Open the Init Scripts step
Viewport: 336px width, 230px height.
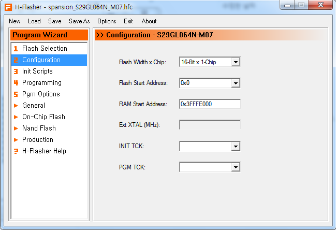click(x=49, y=71)
